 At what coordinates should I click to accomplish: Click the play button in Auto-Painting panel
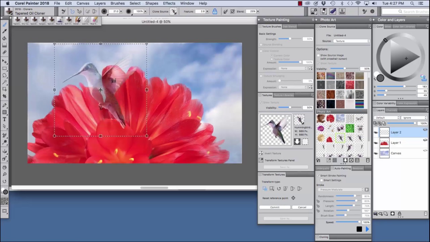click(367, 229)
